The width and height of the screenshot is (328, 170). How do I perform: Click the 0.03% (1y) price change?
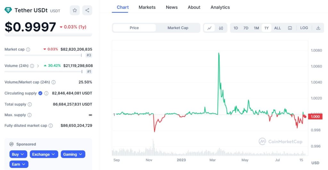point(73,27)
